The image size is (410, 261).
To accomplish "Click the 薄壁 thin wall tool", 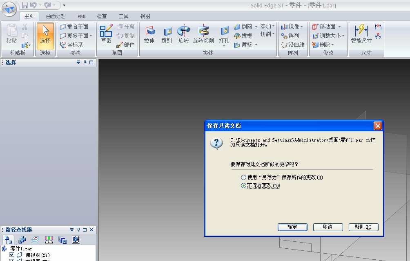I will point(243,45).
